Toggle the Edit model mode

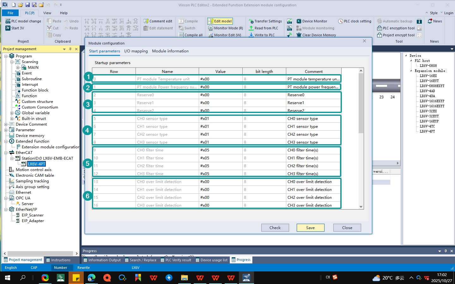[220, 21]
